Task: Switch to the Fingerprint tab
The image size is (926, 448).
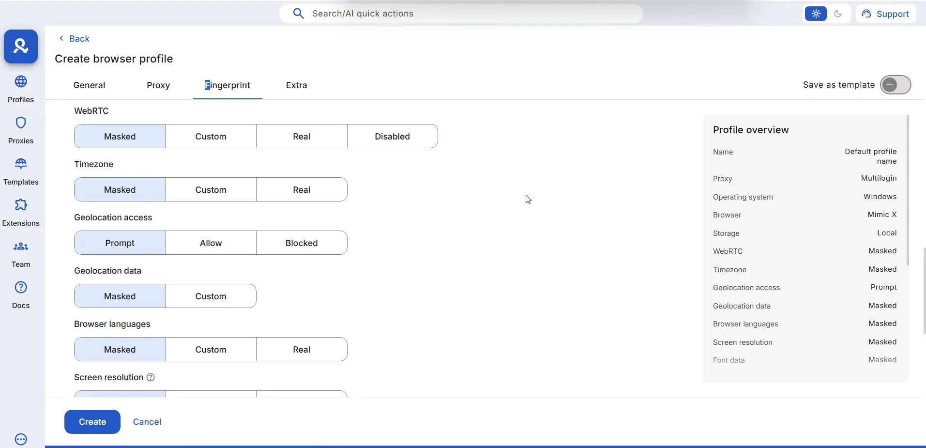Action: [228, 85]
